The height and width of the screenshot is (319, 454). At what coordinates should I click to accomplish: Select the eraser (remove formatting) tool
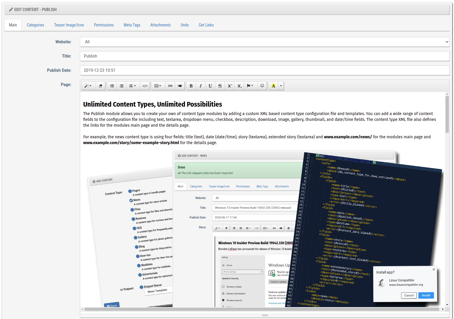[x=101, y=86]
